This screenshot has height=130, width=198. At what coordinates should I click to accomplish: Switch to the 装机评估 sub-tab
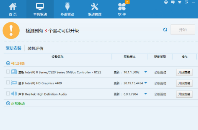click(x=35, y=49)
